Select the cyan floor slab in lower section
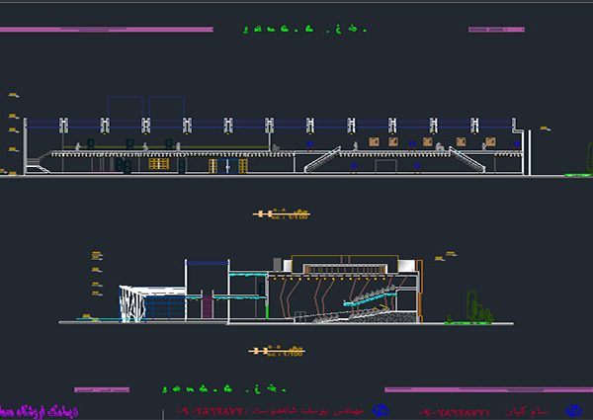 click(247, 295)
